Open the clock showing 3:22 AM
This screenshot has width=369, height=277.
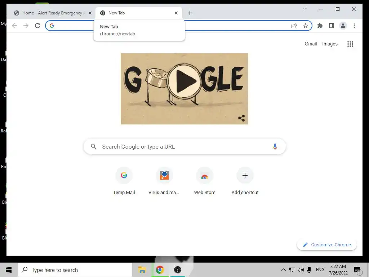[338, 270]
